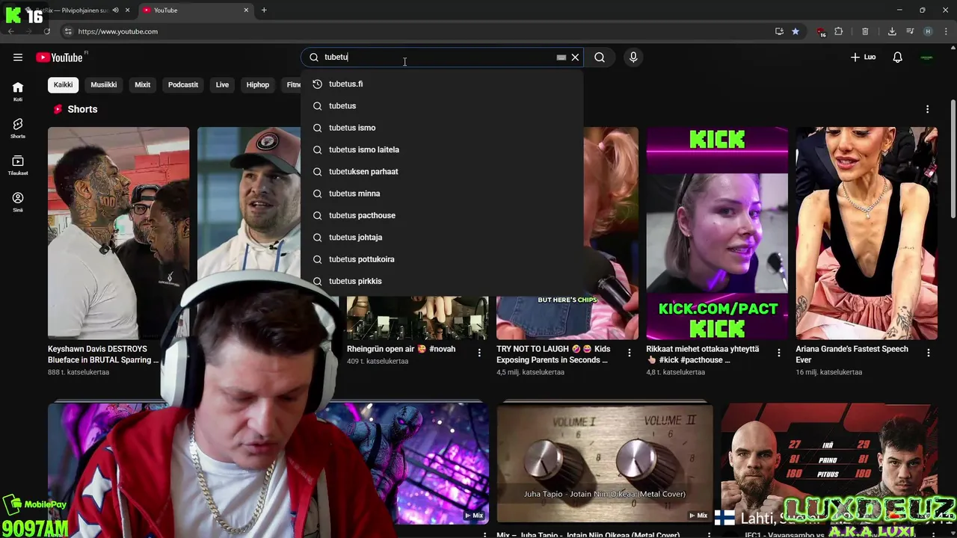Open media controls icon in toolbar
The image size is (957, 538).
coord(910,31)
